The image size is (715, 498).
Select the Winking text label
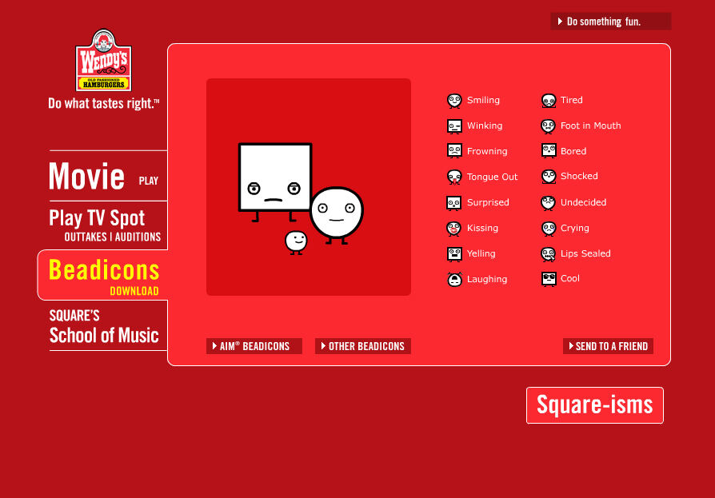(x=485, y=125)
